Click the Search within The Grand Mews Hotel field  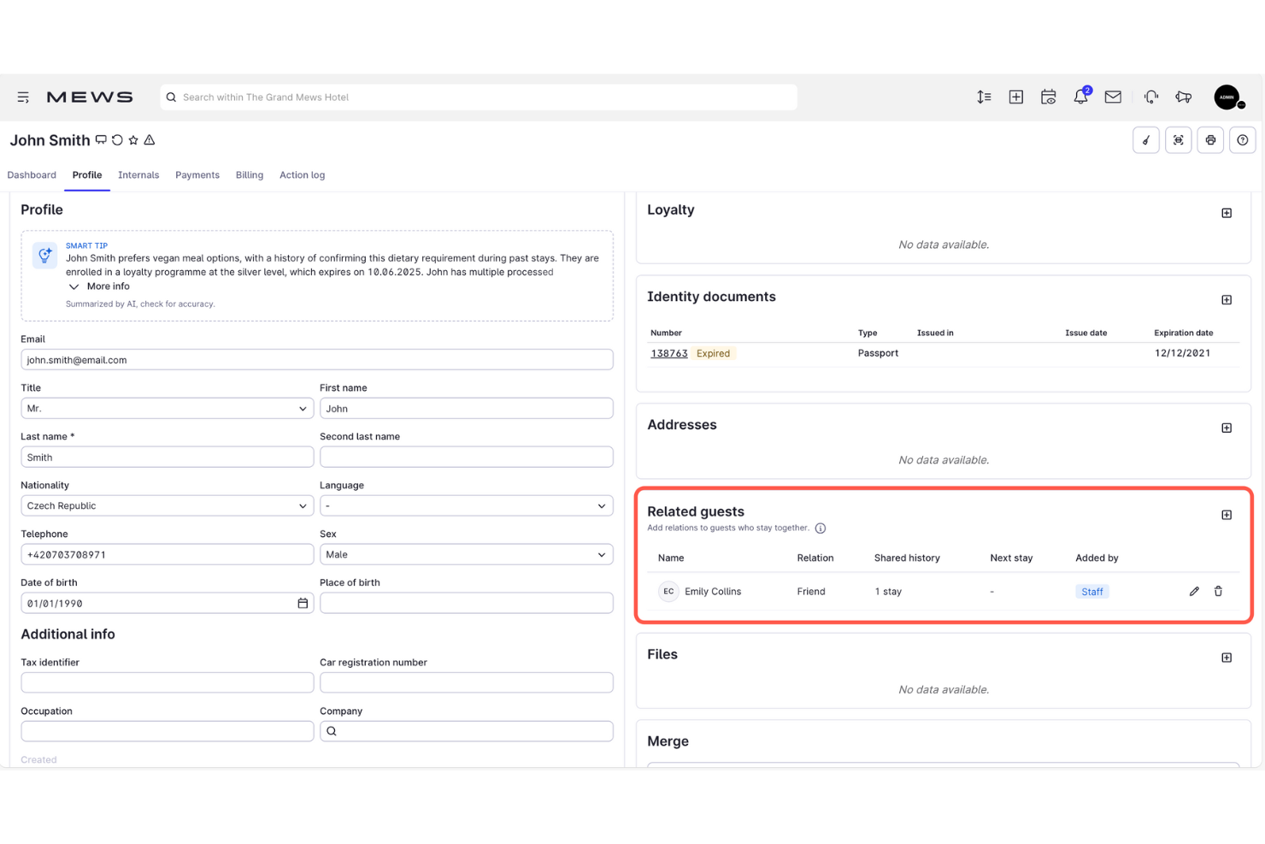coord(477,97)
